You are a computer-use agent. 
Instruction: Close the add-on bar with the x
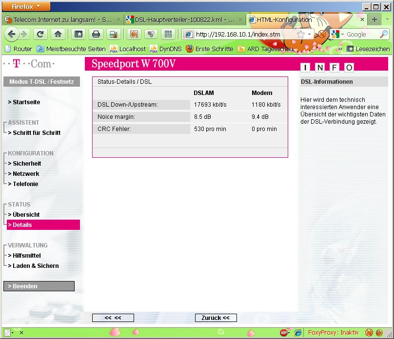tap(21, 333)
